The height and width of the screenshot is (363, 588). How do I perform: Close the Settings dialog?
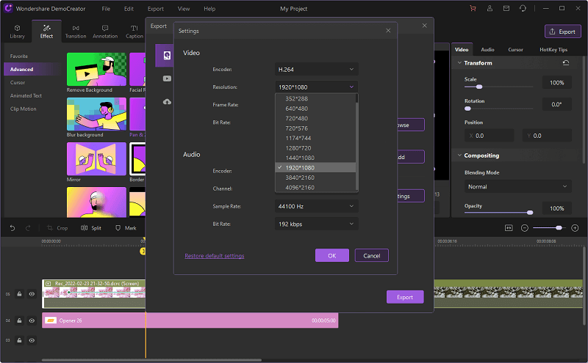(388, 31)
